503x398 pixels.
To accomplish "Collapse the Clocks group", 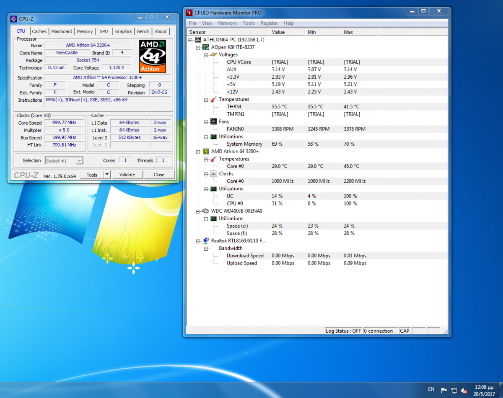I will (206, 174).
